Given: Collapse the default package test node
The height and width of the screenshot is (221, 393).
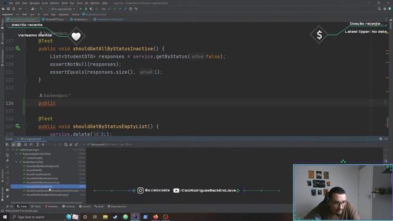Looking at the screenshot, I should (12, 150).
